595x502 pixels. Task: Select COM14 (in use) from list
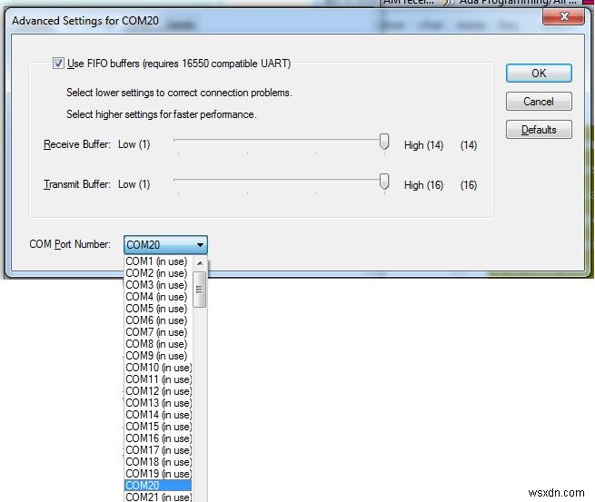tap(158, 415)
